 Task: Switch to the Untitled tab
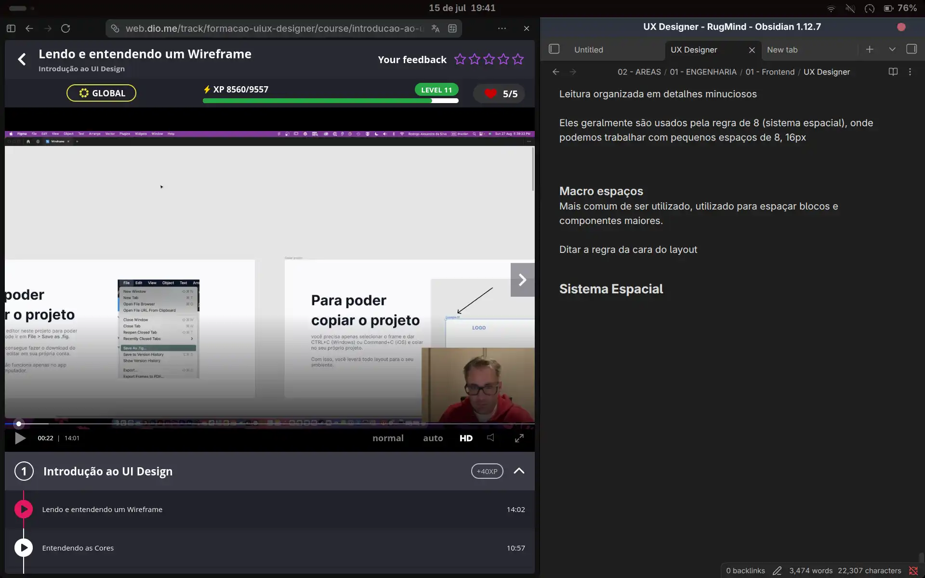coord(589,50)
